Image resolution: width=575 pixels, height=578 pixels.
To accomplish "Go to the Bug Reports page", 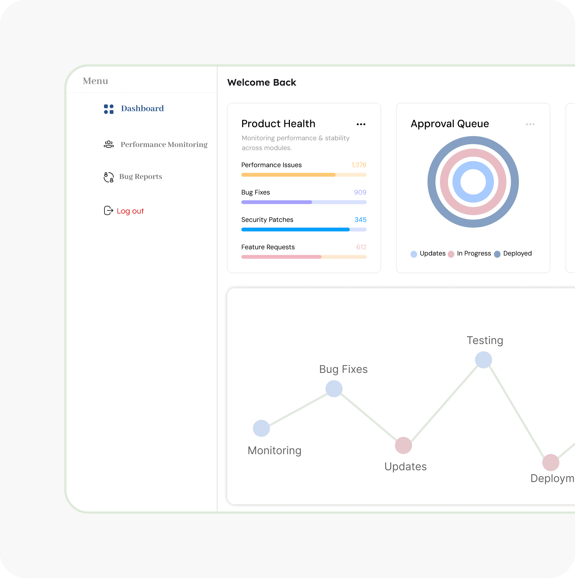I will 140,176.
